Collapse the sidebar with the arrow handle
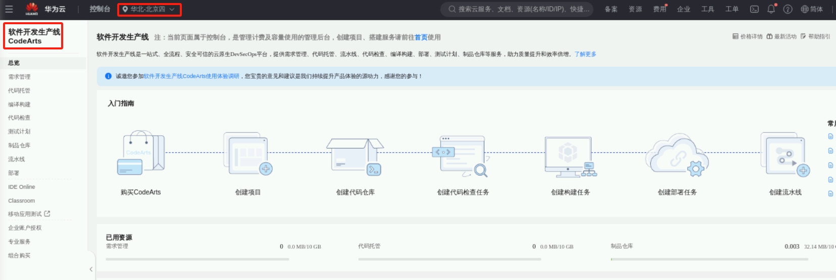836x280 pixels. [x=91, y=269]
